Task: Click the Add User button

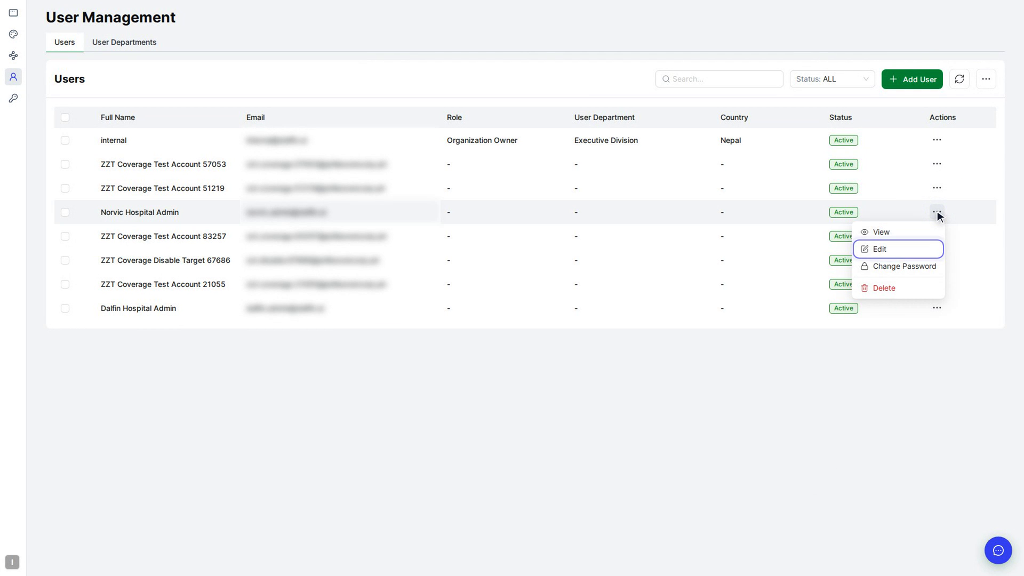Action: pos(912,79)
